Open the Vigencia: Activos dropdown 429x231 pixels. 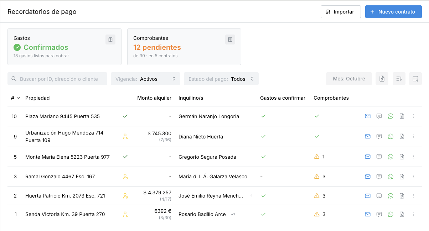[145, 79]
